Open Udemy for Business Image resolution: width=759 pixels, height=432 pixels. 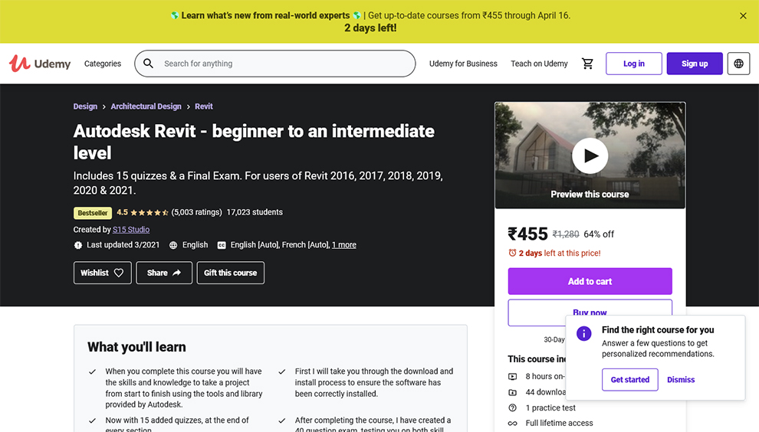point(463,64)
